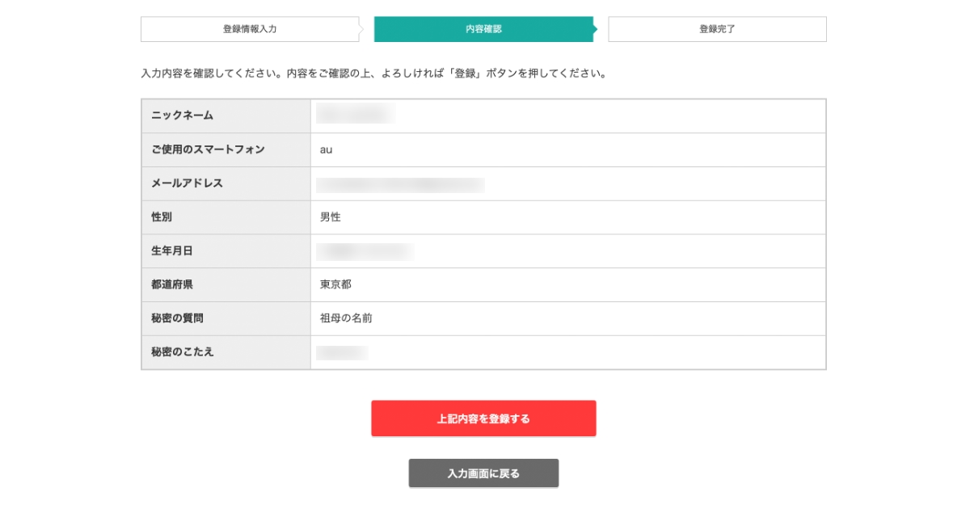Click the 秘密のこたえ row label

[182, 352]
